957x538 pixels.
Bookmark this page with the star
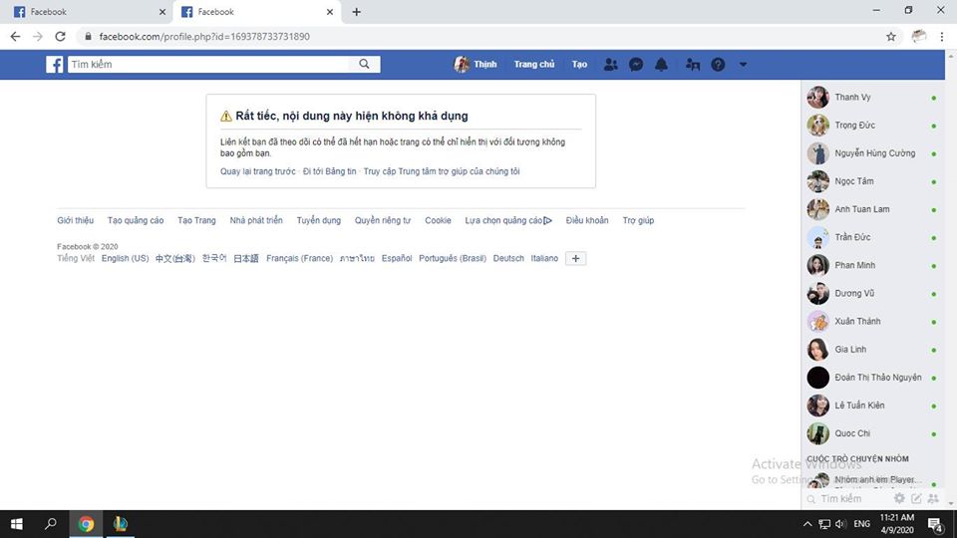891,37
